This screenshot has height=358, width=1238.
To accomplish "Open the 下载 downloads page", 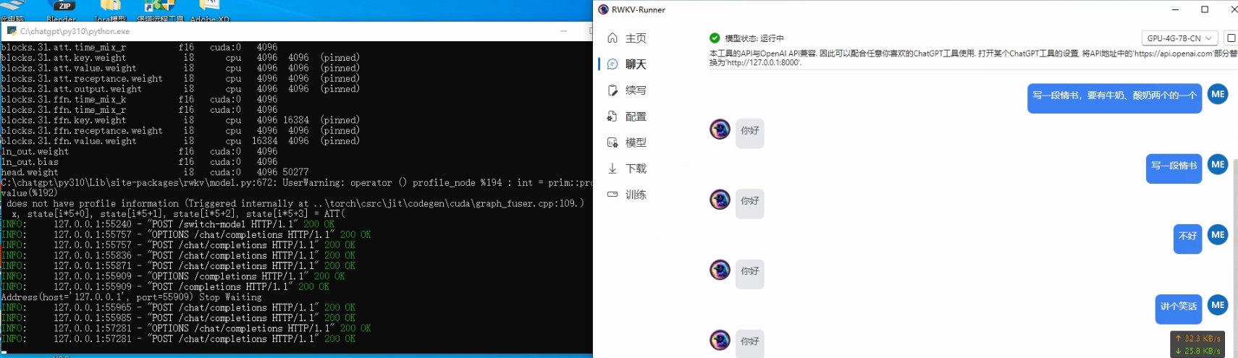I will point(627,169).
